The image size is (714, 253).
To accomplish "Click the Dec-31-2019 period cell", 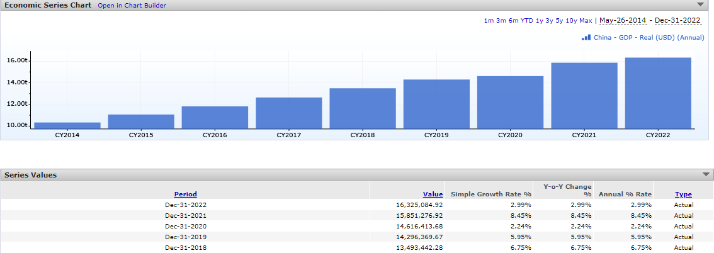I will coord(185,237).
